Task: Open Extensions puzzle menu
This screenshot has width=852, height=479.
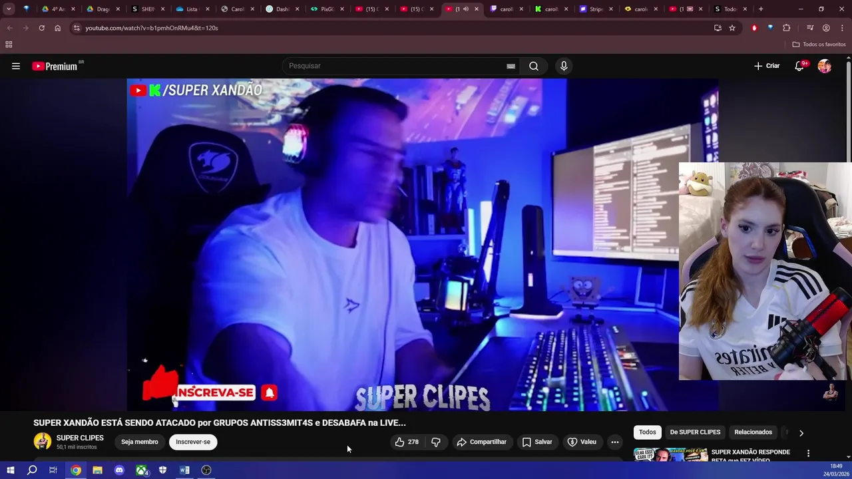Action: point(787,28)
